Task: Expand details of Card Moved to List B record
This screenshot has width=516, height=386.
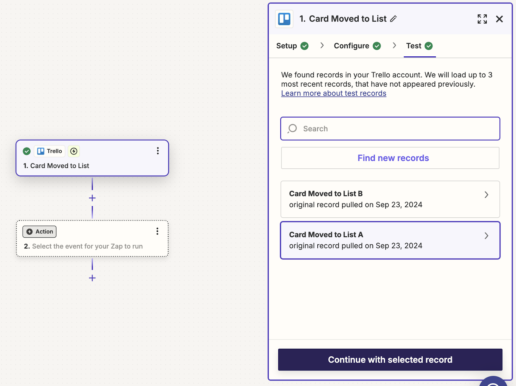Action: click(x=486, y=195)
